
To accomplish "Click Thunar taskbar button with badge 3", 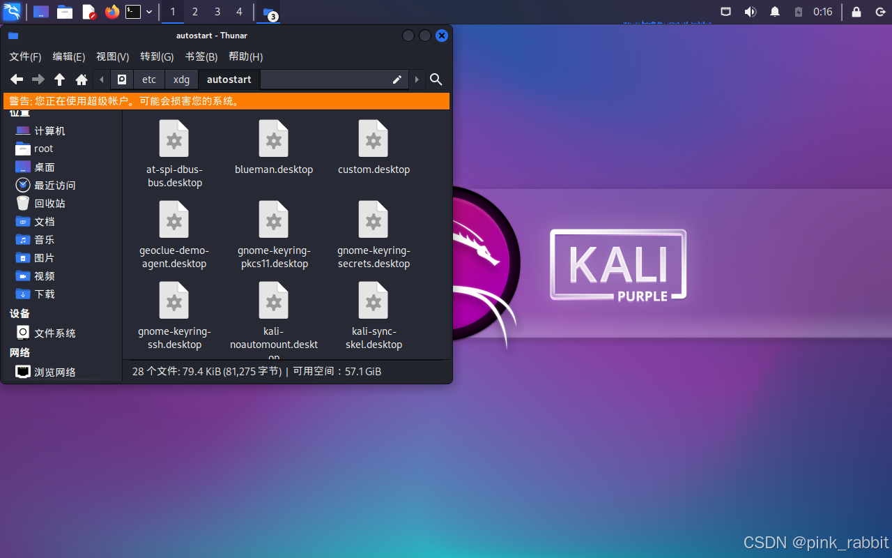I will (269, 12).
